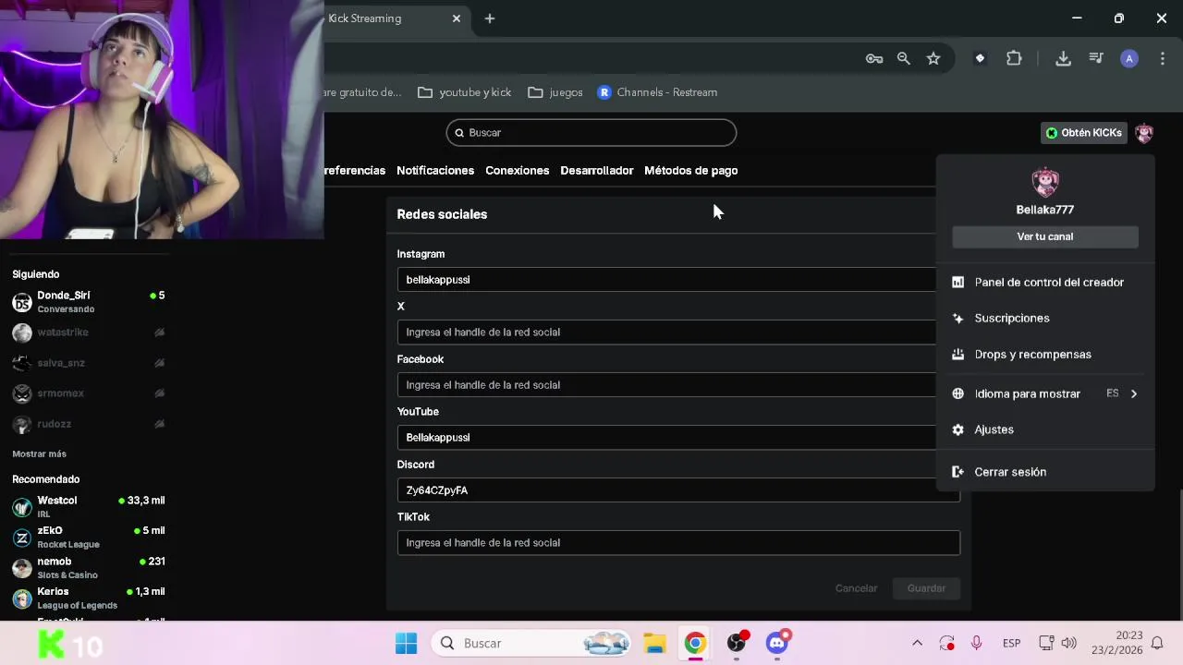
Task: Open the youtube y kick bookmarks folder
Action: click(x=465, y=92)
